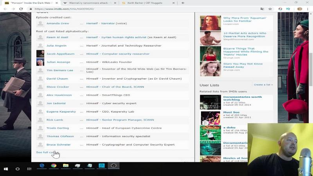Open Amanda Drew's cast page
This screenshot has height=176, width=313.
point(58,23)
